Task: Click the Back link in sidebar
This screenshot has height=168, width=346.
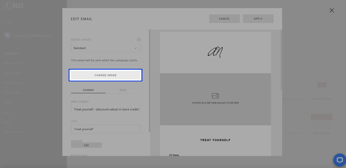Action: pyautogui.click(x=7, y=23)
